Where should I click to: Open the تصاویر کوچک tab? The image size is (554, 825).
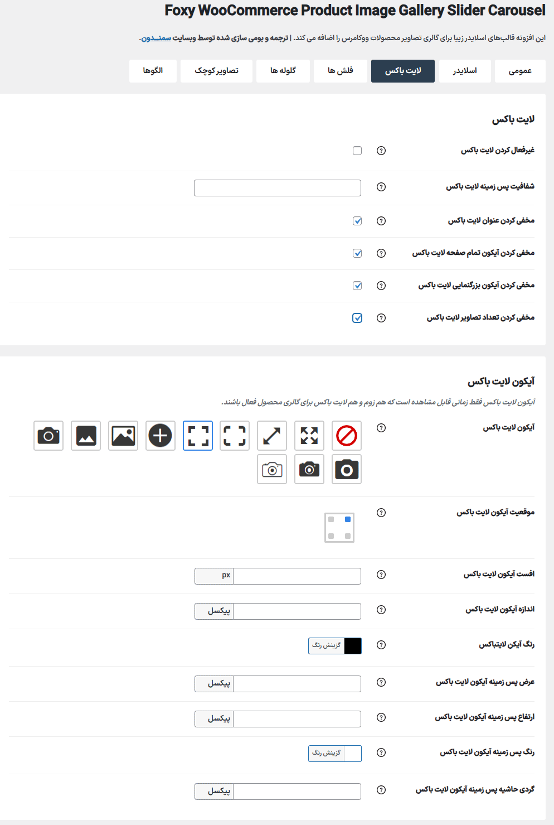(216, 71)
